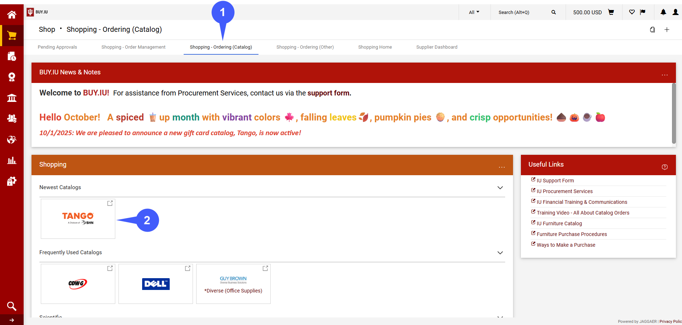Open notifications with the bell icon
The image size is (682, 325).
(x=663, y=12)
